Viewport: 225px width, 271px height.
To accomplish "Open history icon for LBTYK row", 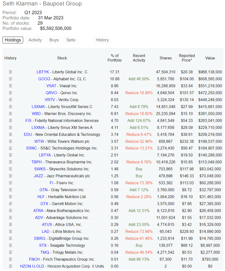I will coord(10,72).
